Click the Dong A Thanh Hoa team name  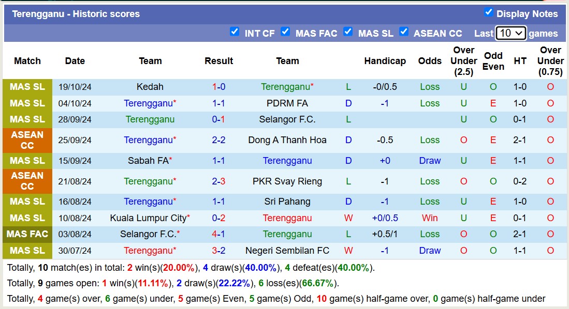pos(287,140)
